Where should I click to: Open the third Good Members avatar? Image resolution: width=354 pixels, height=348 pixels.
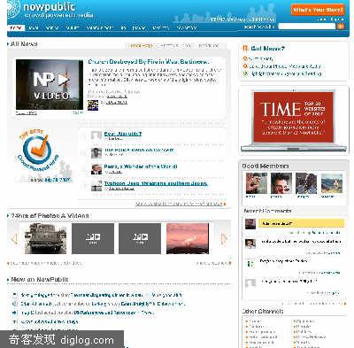(x=306, y=183)
